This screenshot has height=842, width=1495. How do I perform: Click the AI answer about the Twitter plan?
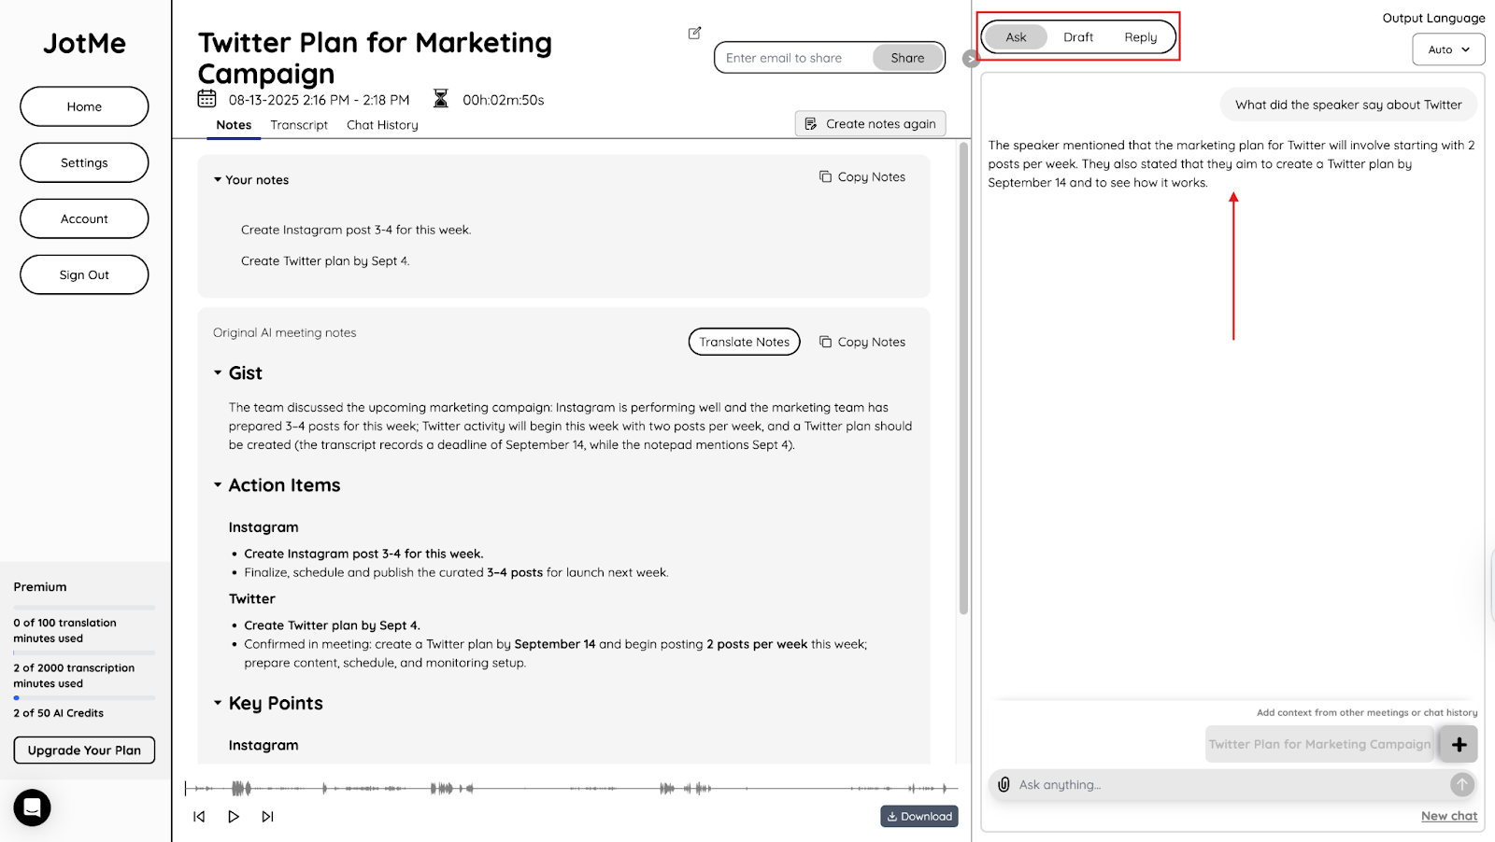tap(1232, 163)
